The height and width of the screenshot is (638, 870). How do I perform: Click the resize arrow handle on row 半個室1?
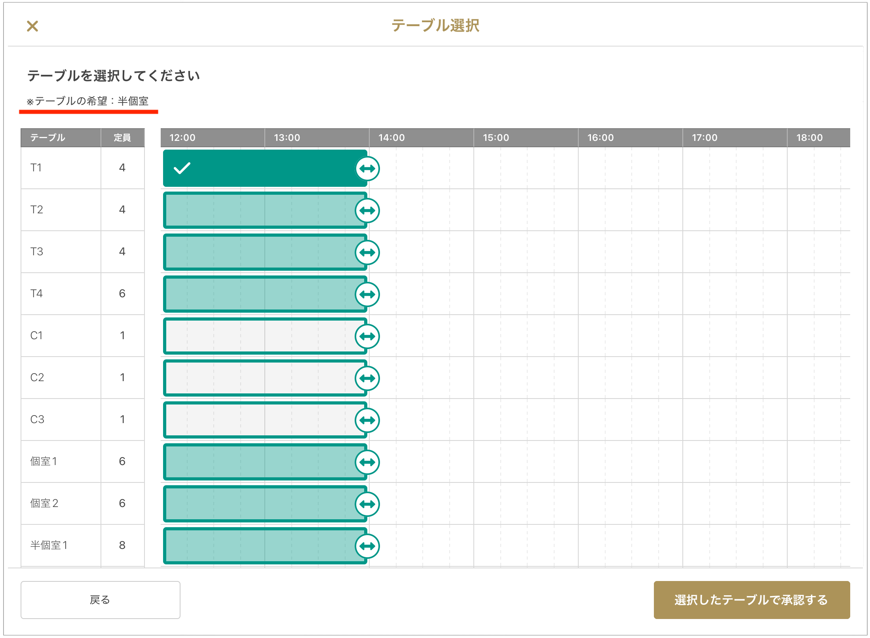pos(367,546)
